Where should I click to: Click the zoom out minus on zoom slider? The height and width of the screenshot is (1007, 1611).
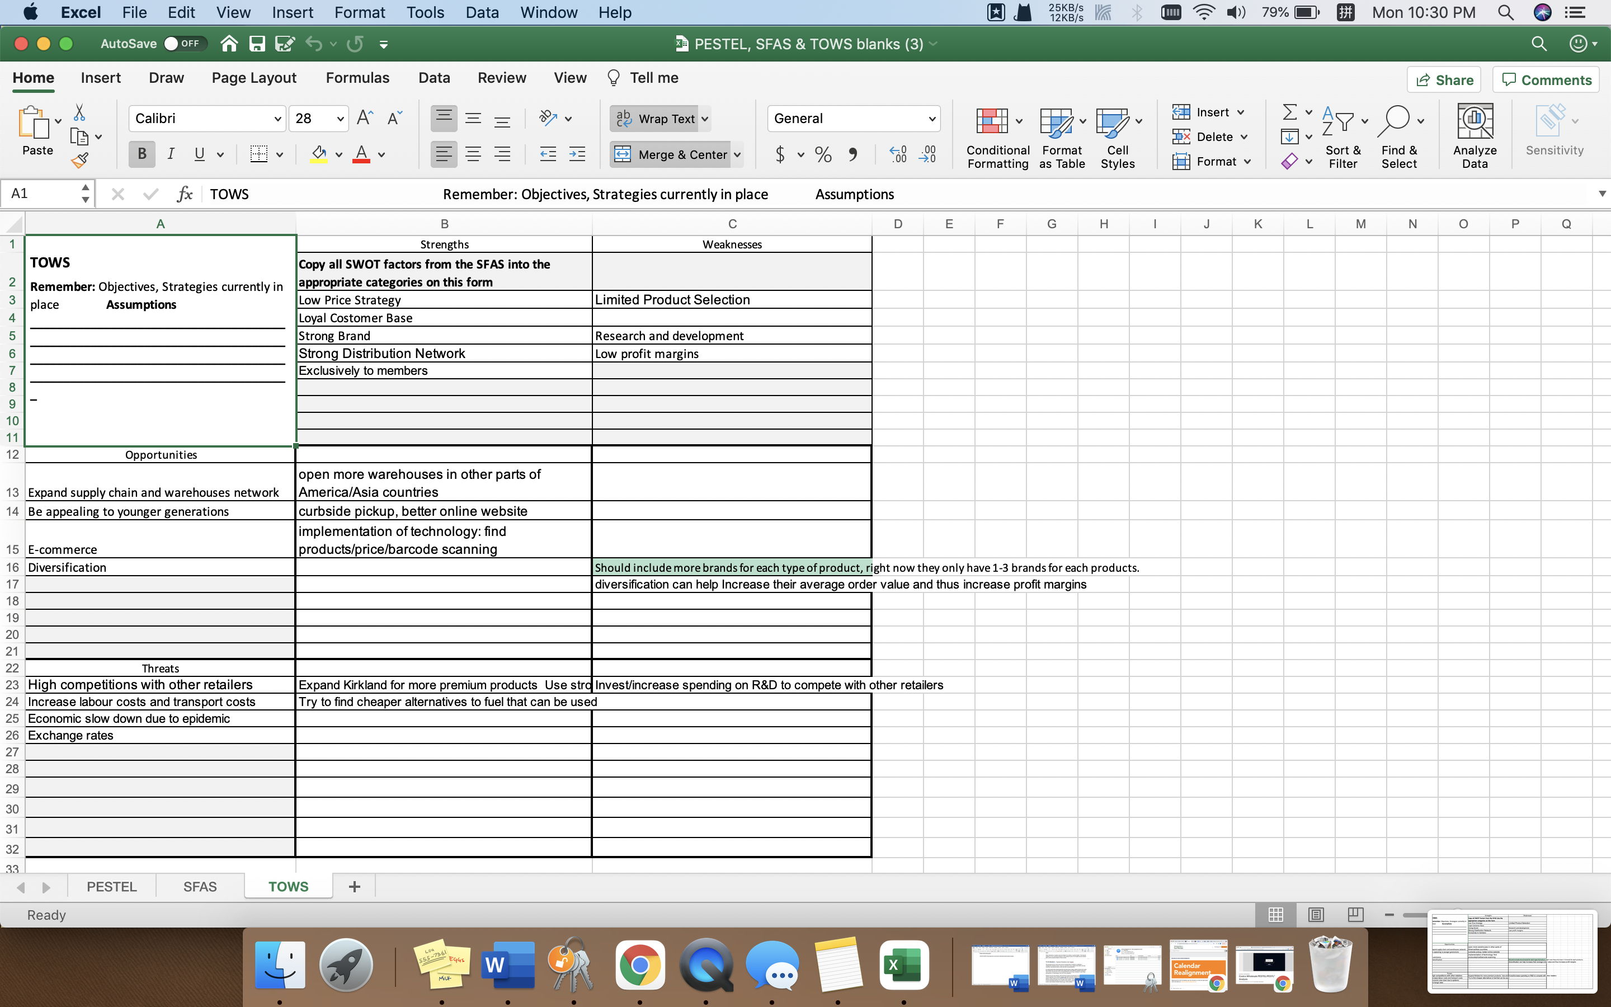[1389, 915]
